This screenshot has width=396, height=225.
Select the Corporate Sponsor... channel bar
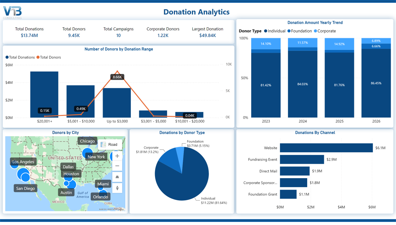pyautogui.click(x=293, y=182)
